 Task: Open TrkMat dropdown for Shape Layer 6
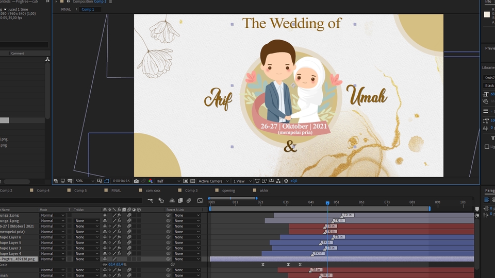point(86,237)
